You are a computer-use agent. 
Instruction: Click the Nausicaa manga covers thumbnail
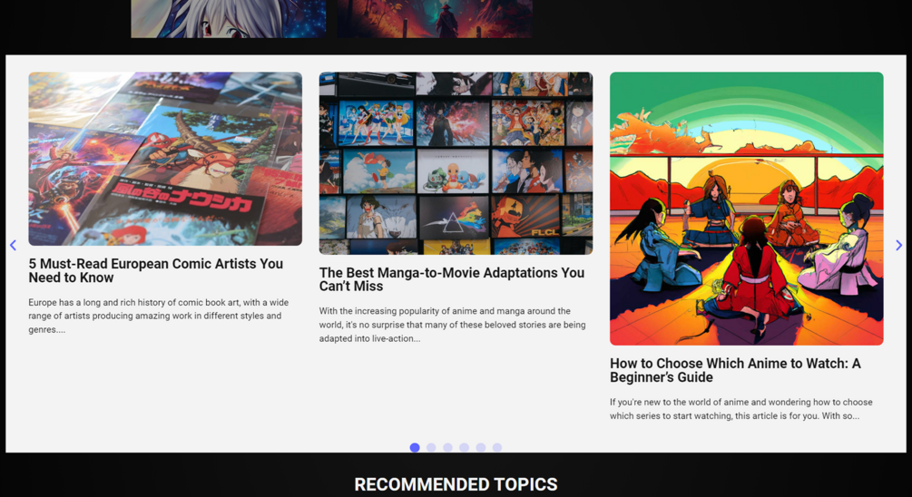coord(165,159)
